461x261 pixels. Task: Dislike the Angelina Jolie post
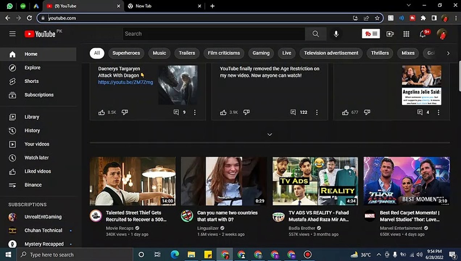[x=367, y=112]
